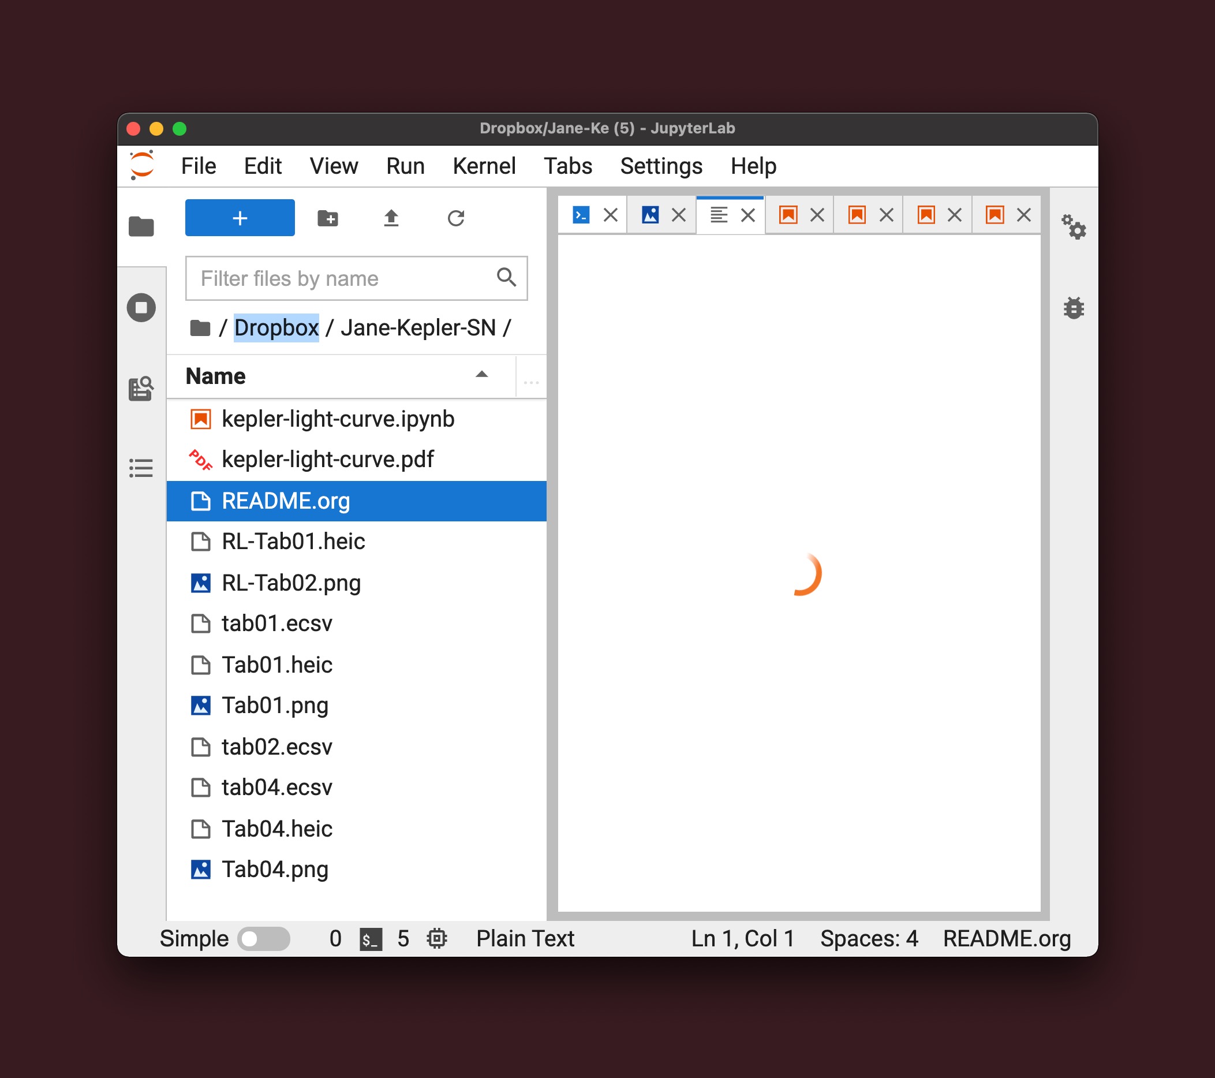1215x1078 pixels.
Task: Click the New Launcher plus button
Action: coord(240,218)
